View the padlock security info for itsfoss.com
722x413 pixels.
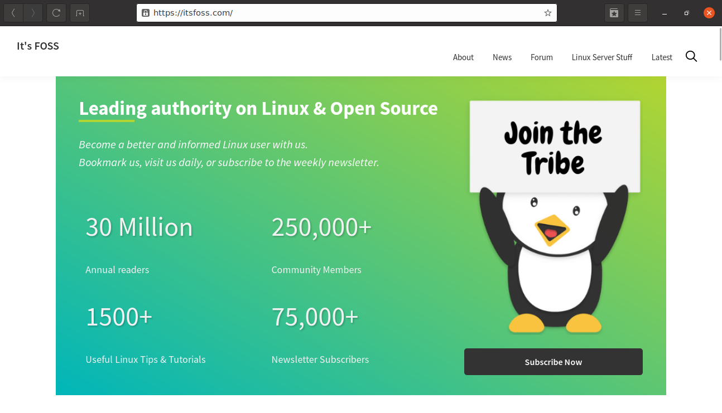pos(145,12)
